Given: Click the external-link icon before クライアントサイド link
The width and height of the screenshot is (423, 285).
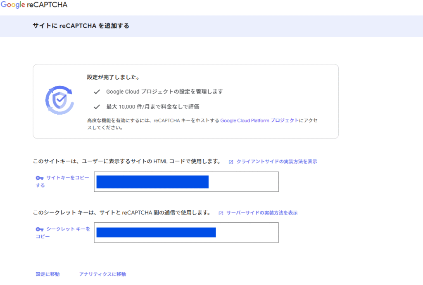Looking at the screenshot, I should tap(231, 162).
